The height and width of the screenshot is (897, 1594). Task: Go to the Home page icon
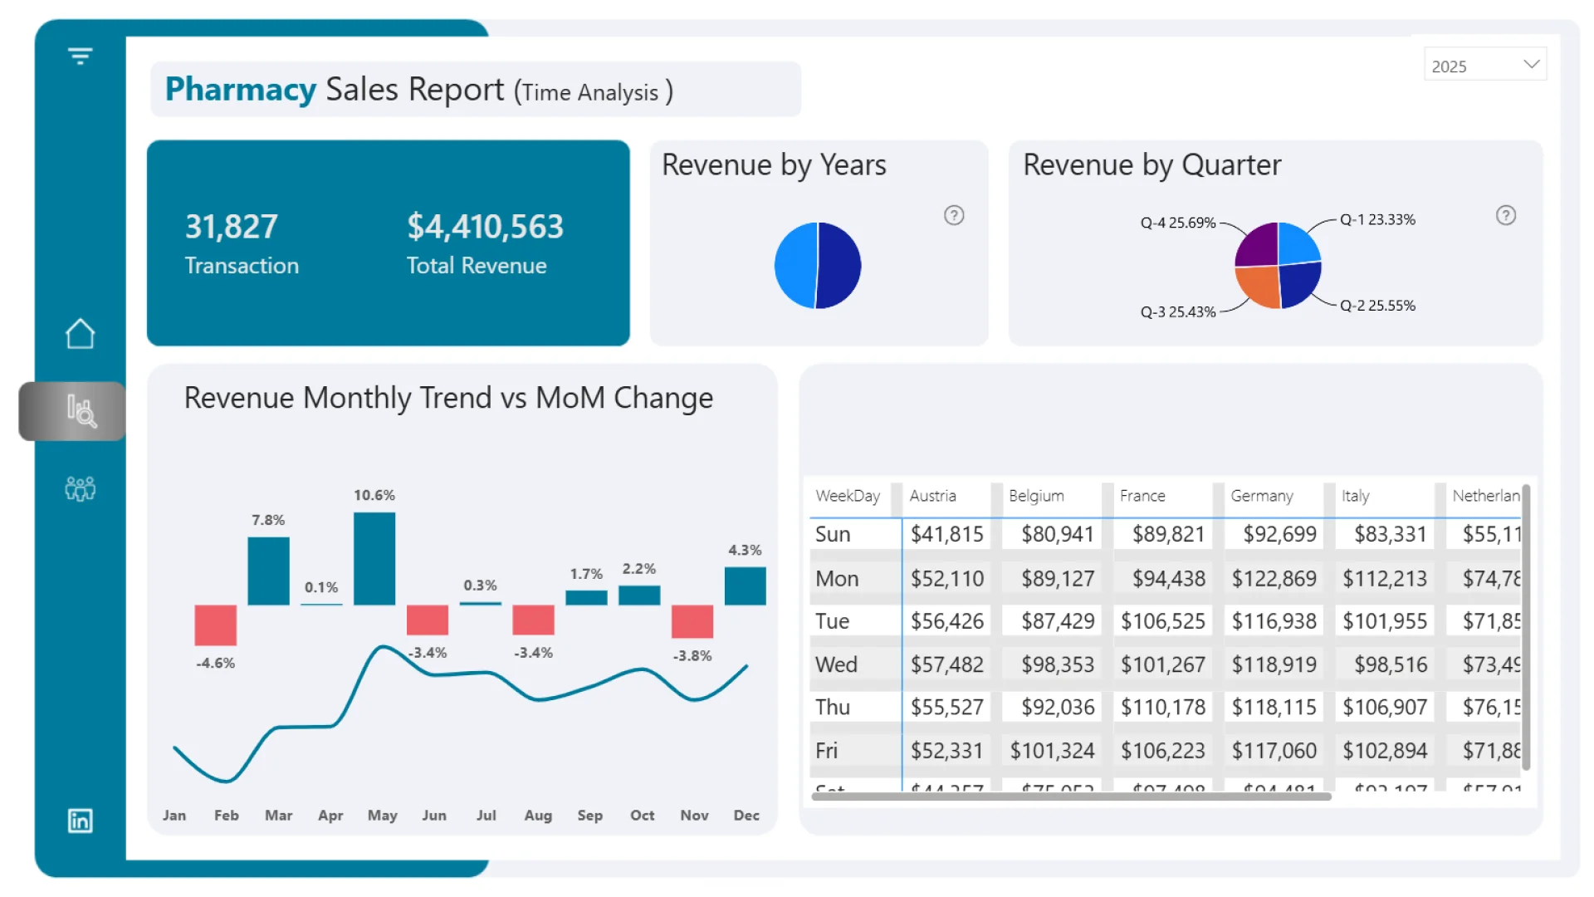point(80,334)
